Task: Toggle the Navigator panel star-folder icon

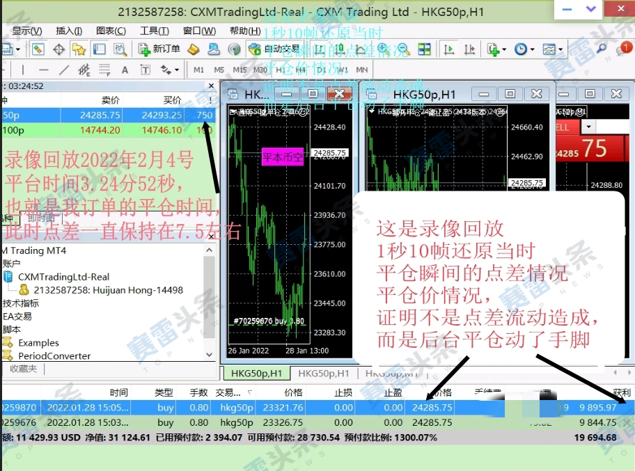Action: click(79, 49)
